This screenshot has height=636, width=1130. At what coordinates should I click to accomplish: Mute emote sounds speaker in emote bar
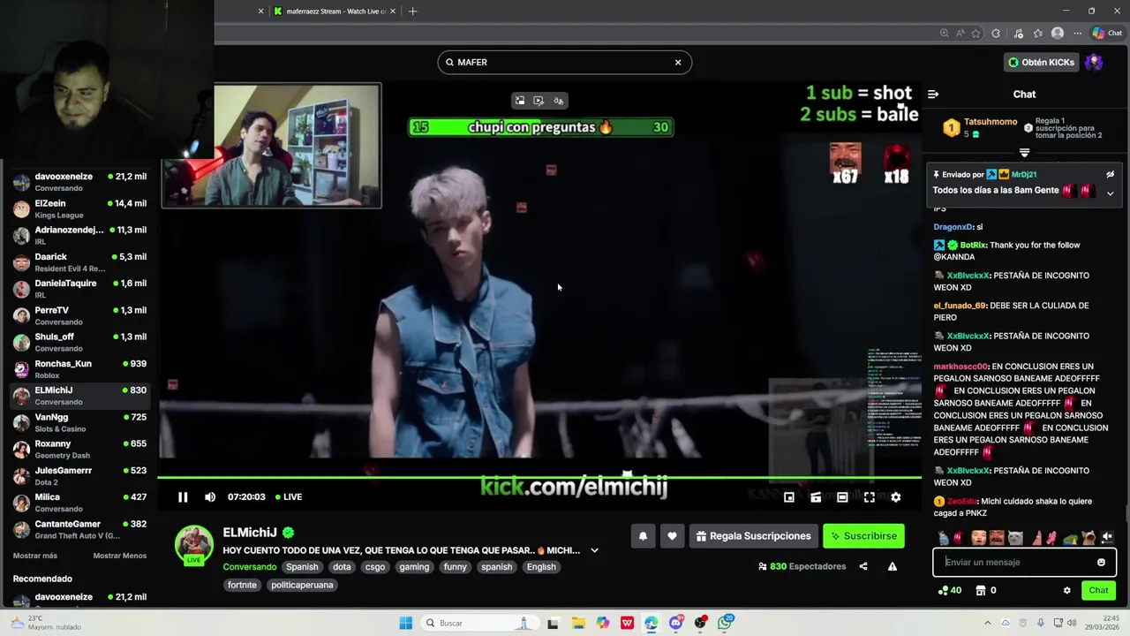[1107, 537]
